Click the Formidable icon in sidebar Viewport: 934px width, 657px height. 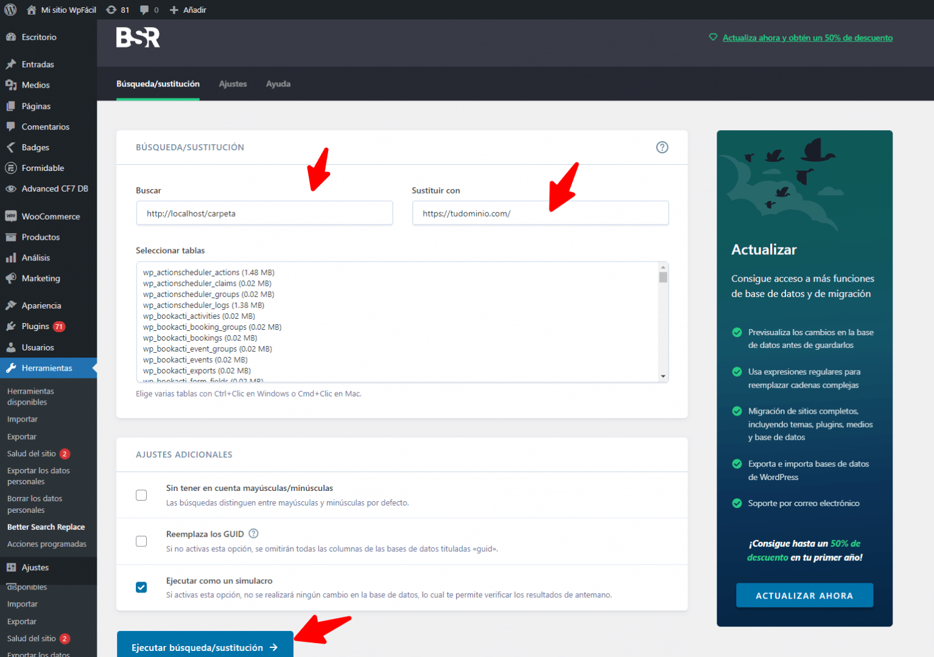point(11,168)
